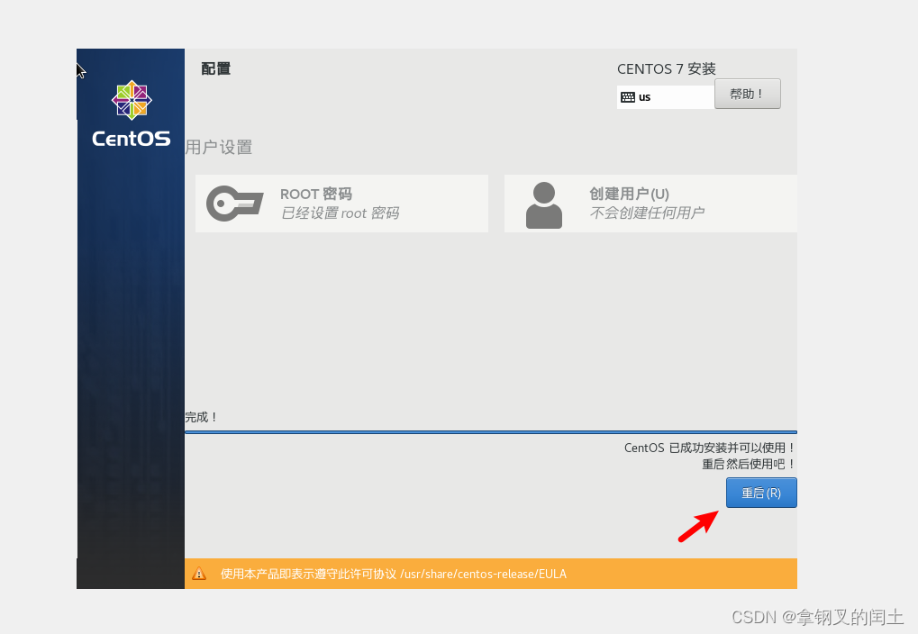This screenshot has height=634, width=918.
Task: Click the CentOS 已成功安装并可以使用 message
Action: click(x=710, y=448)
